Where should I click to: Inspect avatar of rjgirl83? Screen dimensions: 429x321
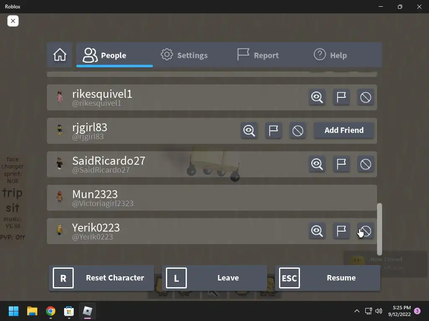[249, 130]
